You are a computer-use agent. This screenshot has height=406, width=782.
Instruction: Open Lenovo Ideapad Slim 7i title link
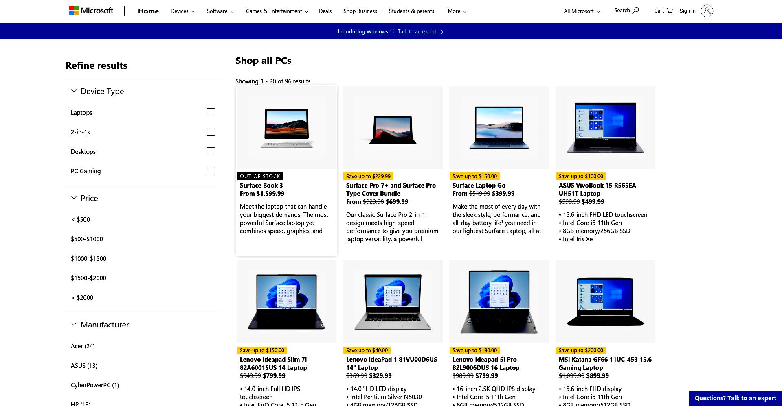point(273,363)
